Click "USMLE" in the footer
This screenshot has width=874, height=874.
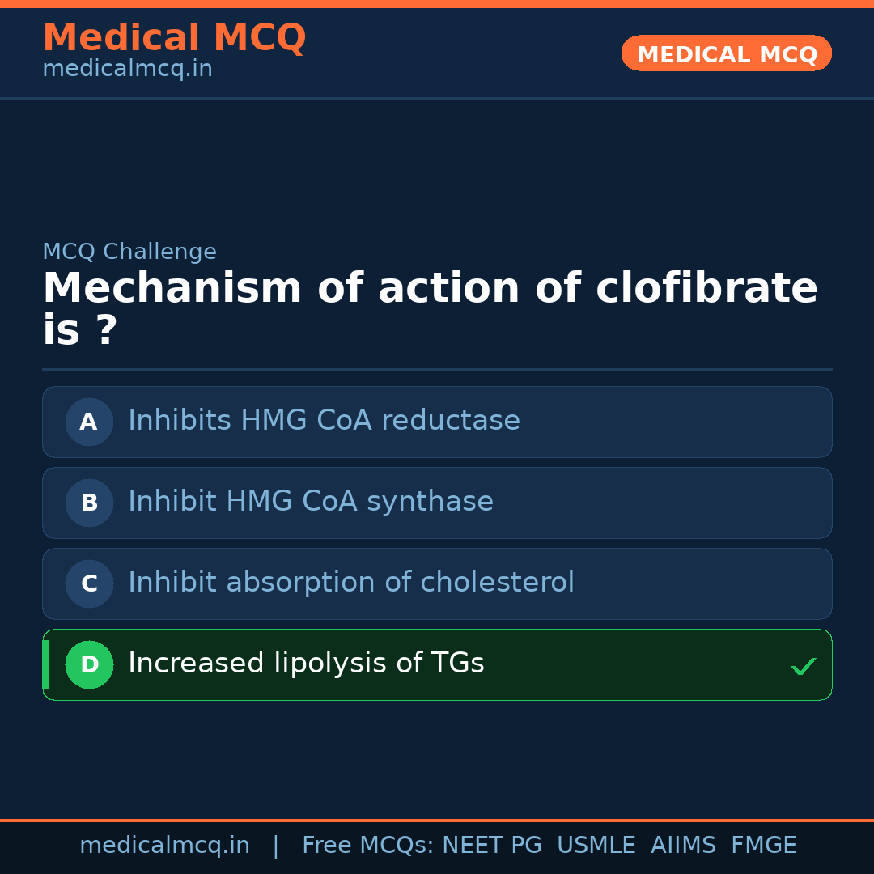click(x=596, y=846)
